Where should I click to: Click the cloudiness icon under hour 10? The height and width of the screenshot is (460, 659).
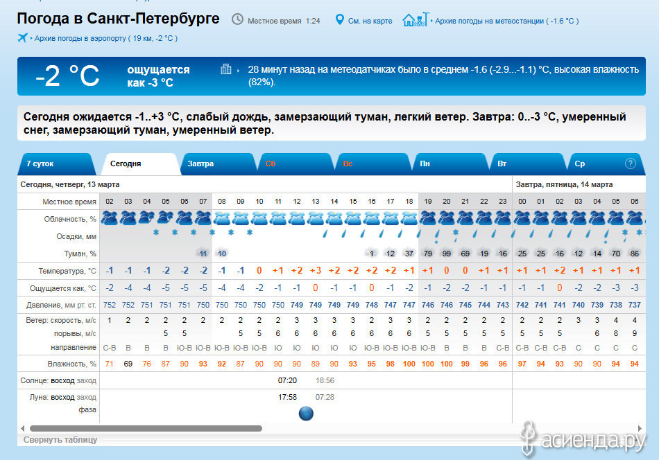point(259,218)
